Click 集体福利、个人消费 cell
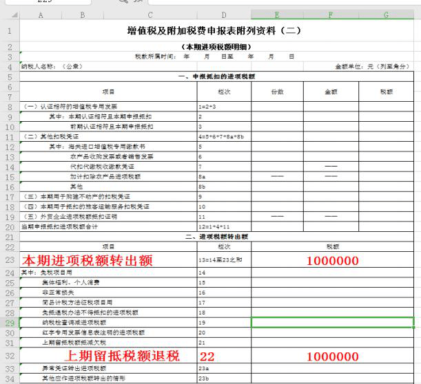The image size is (421, 384). pos(108,283)
